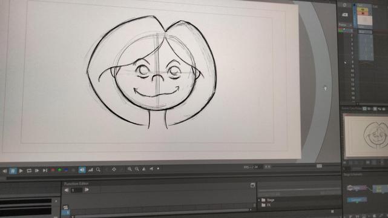Click the purple table node in Stage Schematic
Viewport: 388px width, 218px height.
[x=357, y=188]
